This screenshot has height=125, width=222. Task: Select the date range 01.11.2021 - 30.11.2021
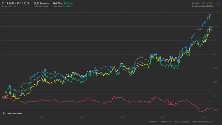click(15, 3)
